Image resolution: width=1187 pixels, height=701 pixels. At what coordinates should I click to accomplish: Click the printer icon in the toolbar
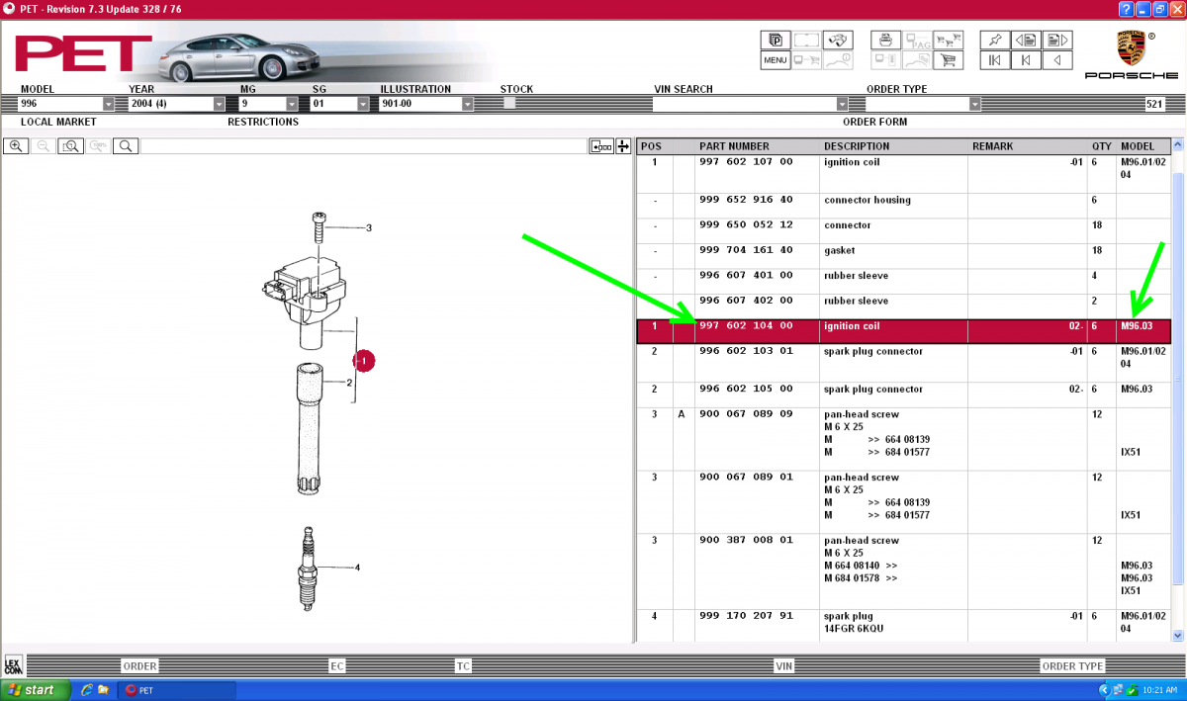(x=885, y=41)
